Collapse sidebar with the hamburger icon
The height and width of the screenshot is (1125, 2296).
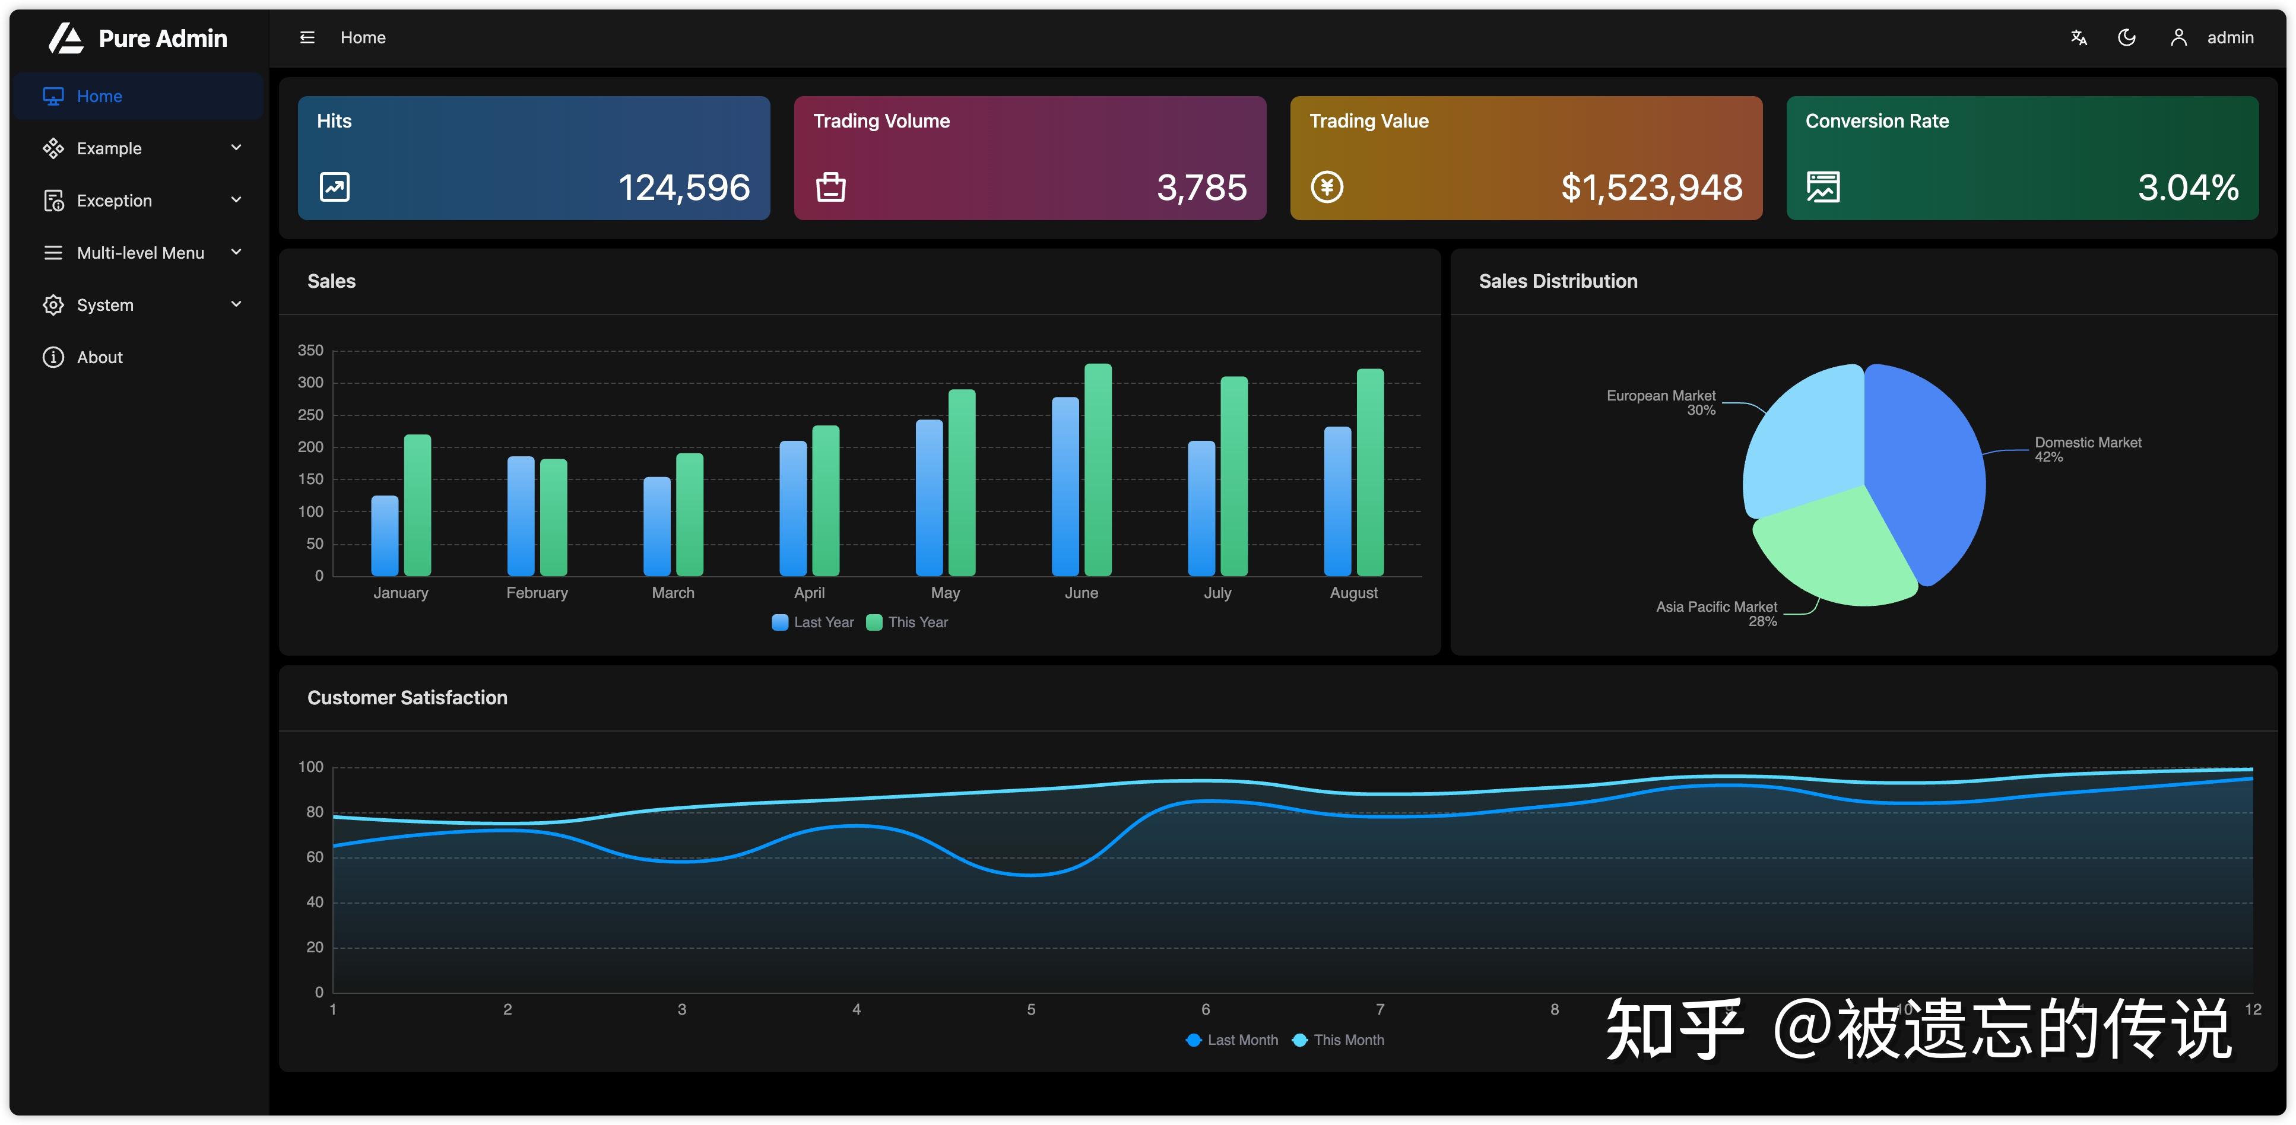[307, 37]
